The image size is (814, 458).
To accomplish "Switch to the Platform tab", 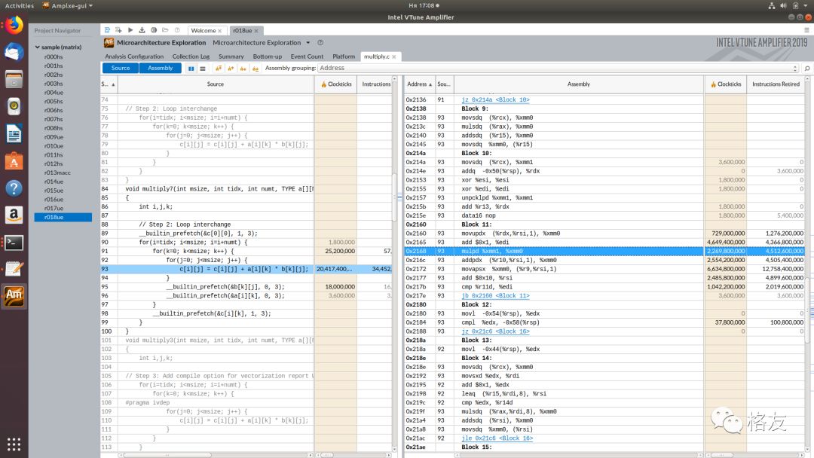I will (x=344, y=56).
